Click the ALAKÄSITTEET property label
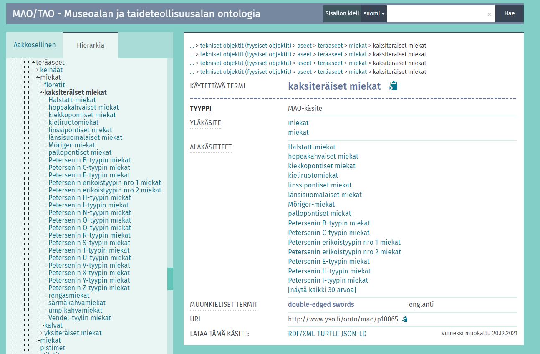 (x=211, y=147)
